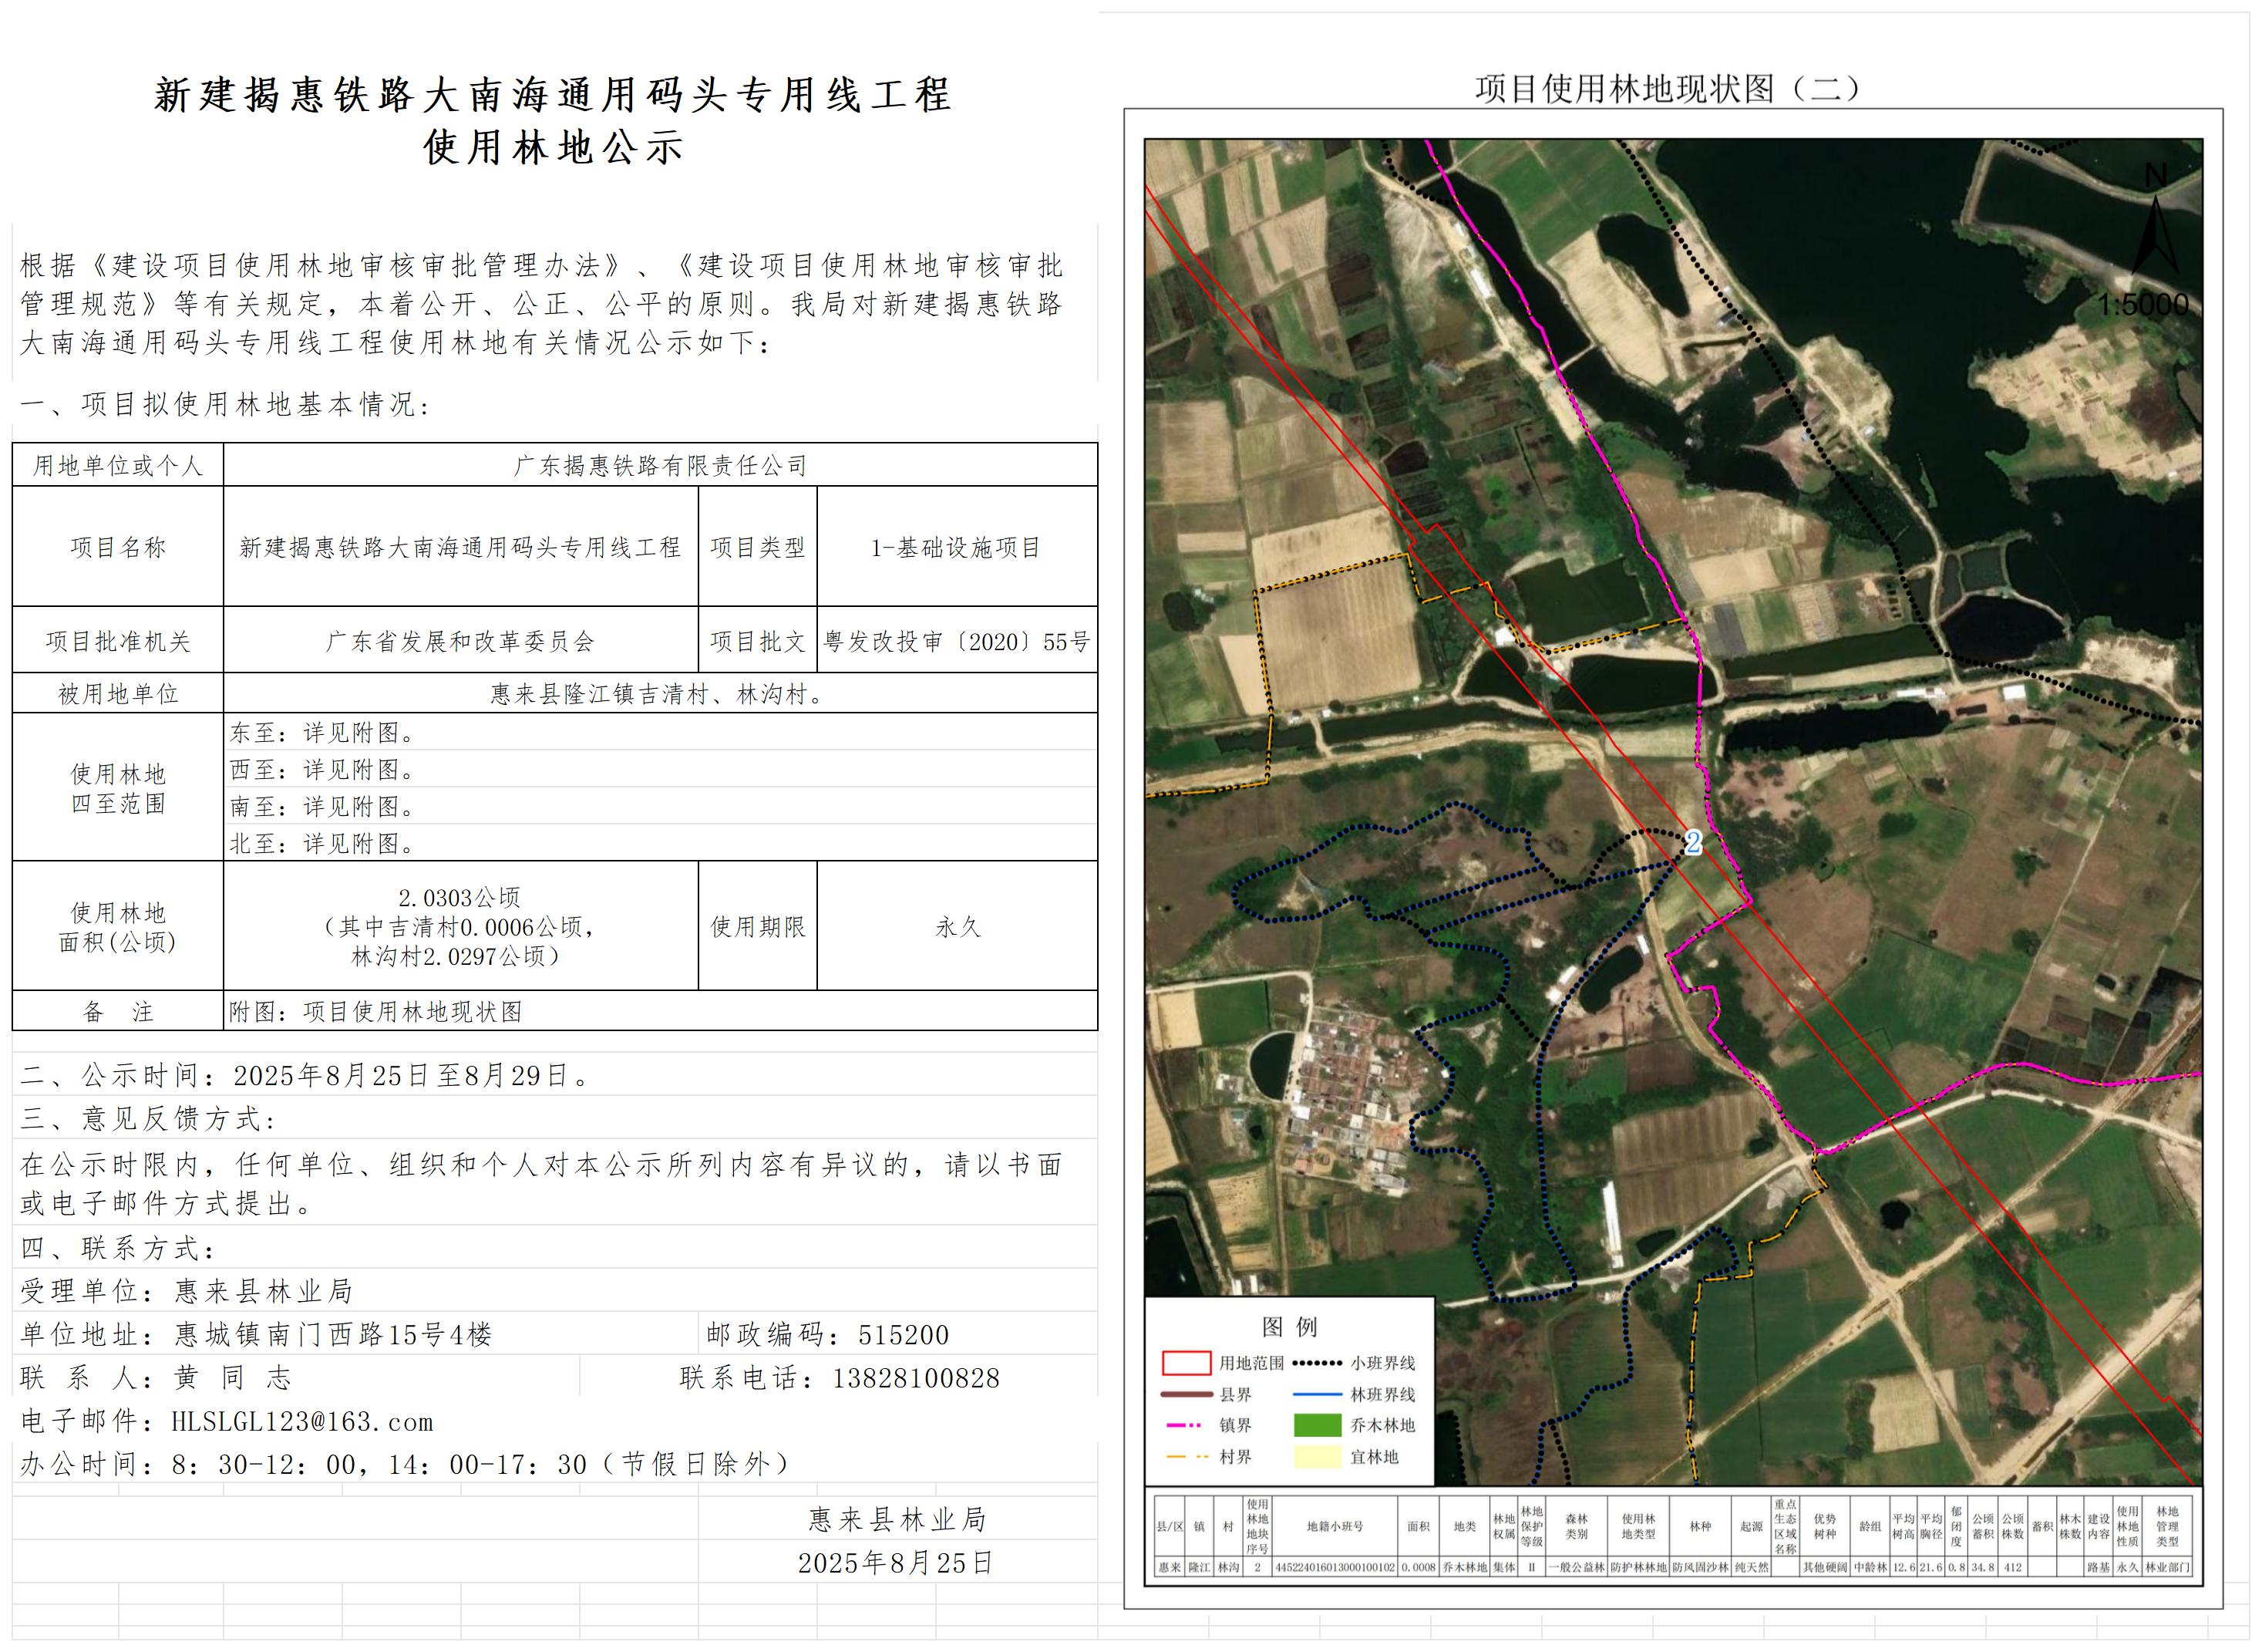Screen dimensions: 2262x1652
Task: Click the yellow 宜林地 legend swatch
Action: click(1317, 1457)
